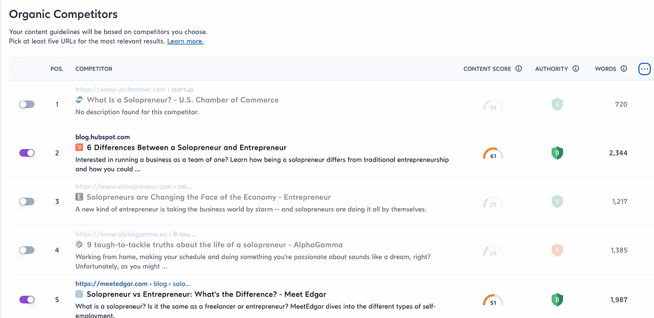This screenshot has width=654, height=318.
Task: Click the green authority shield for HubSpot
Action: [557, 153]
